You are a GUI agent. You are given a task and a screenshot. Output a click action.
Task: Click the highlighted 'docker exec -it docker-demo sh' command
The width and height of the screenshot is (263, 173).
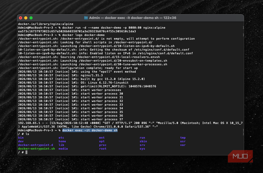tap(90, 130)
